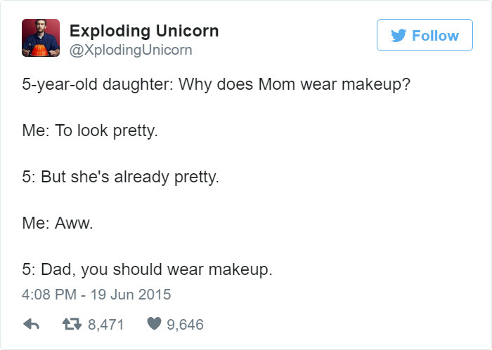Select the line "But she's already pretty."
492x350 pixels.
coord(130,177)
